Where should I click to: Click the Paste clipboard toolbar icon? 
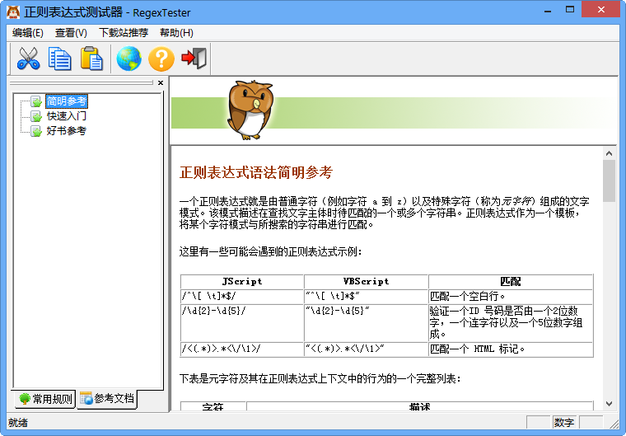tap(91, 59)
